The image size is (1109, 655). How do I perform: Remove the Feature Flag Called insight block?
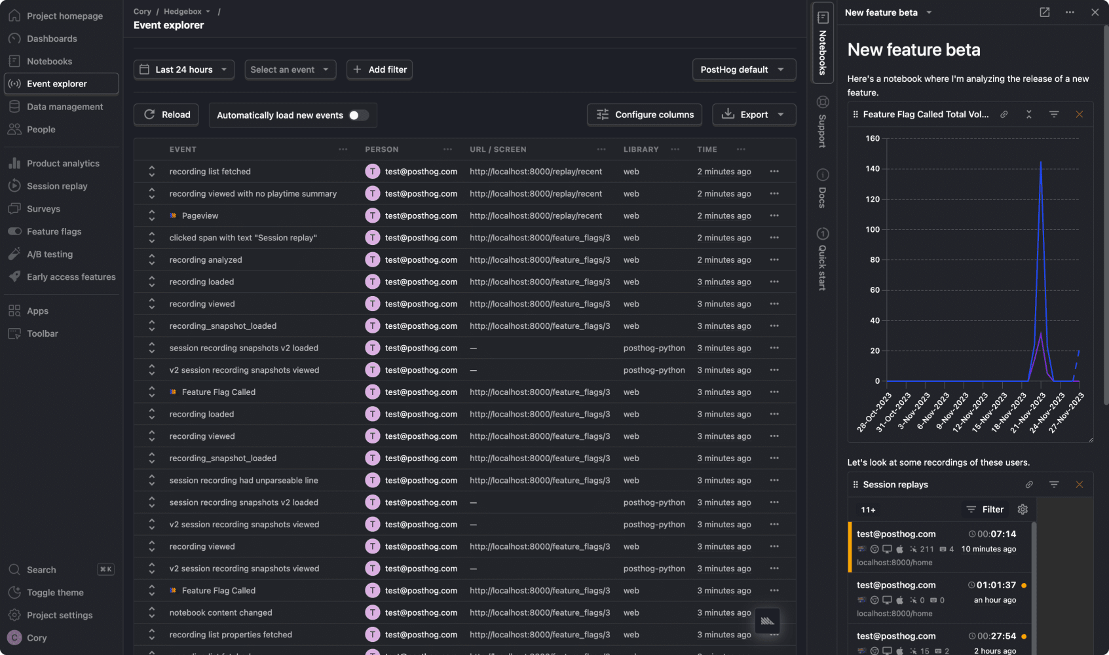coord(1080,114)
